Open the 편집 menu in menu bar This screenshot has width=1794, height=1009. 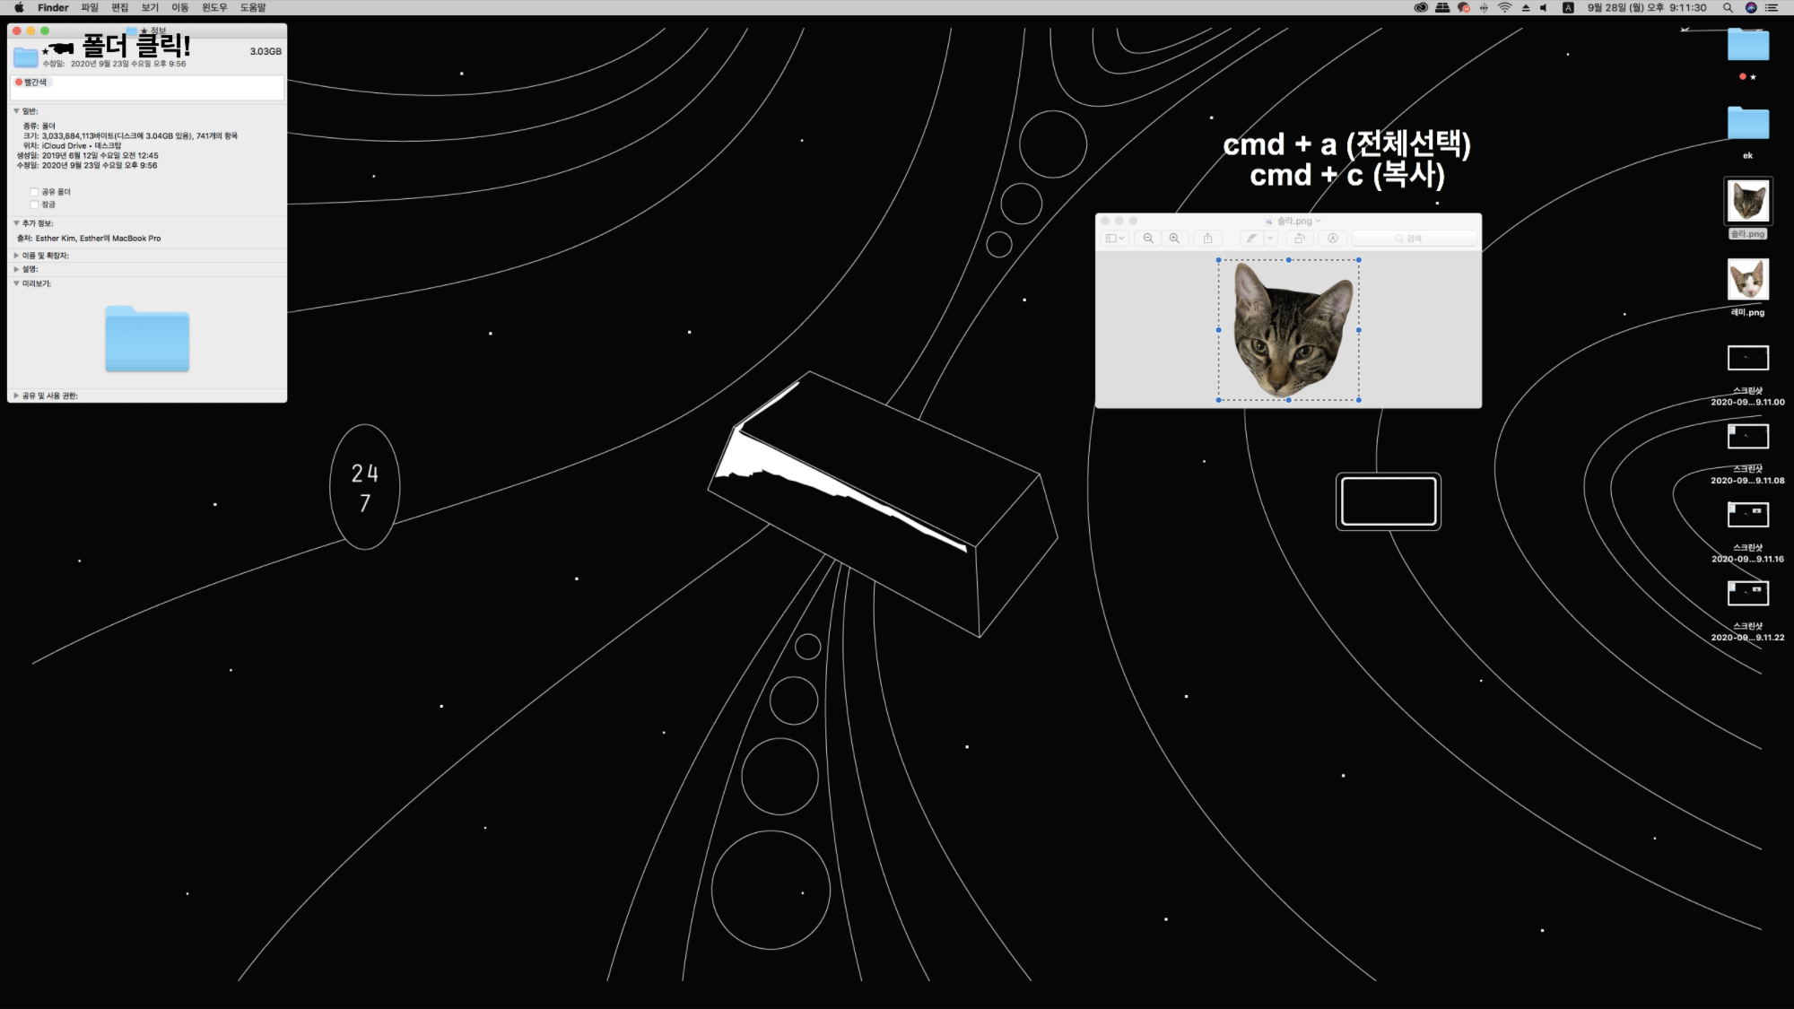[x=119, y=8]
